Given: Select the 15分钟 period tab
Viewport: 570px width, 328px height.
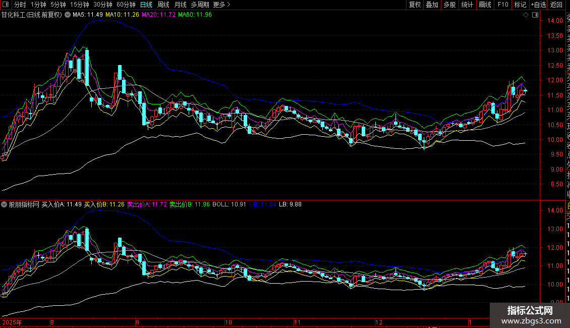Looking at the screenshot, I should [x=80, y=5].
